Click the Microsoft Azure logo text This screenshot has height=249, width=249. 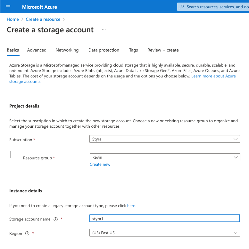click(x=39, y=7)
